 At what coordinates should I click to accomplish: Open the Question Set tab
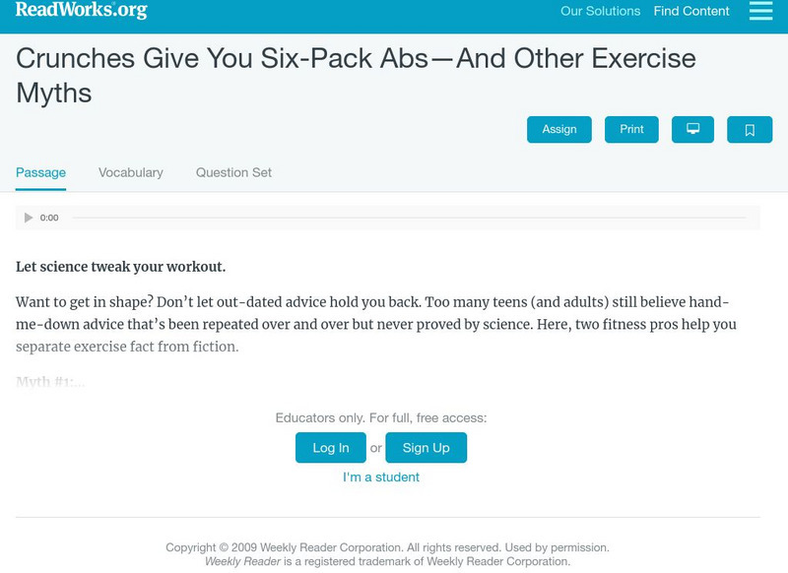tap(232, 172)
